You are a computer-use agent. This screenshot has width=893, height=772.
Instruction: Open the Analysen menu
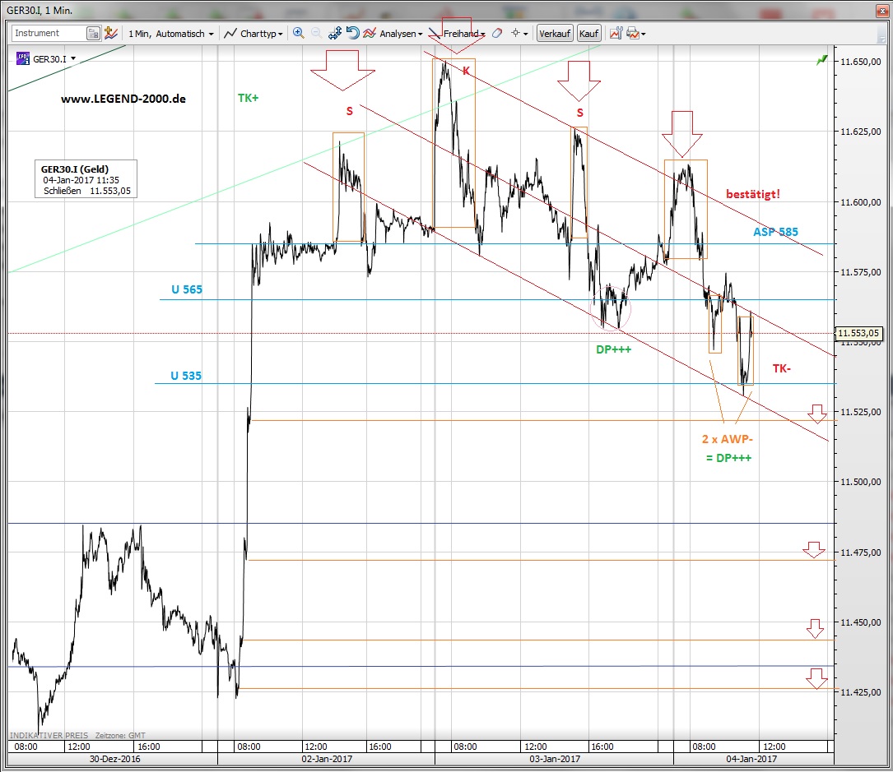(394, 34)
